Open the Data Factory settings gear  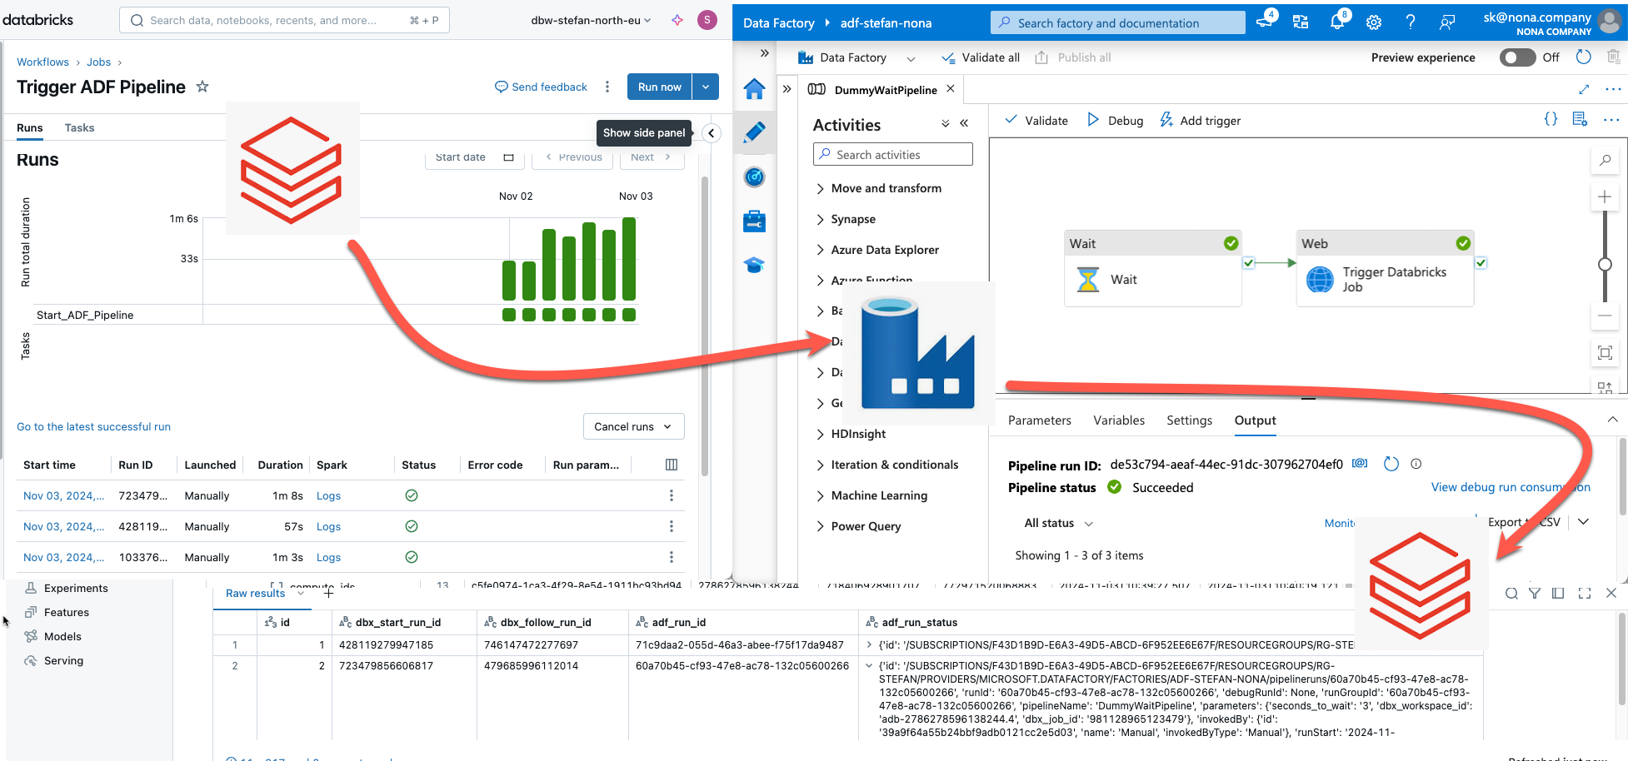pos(1374,22)
